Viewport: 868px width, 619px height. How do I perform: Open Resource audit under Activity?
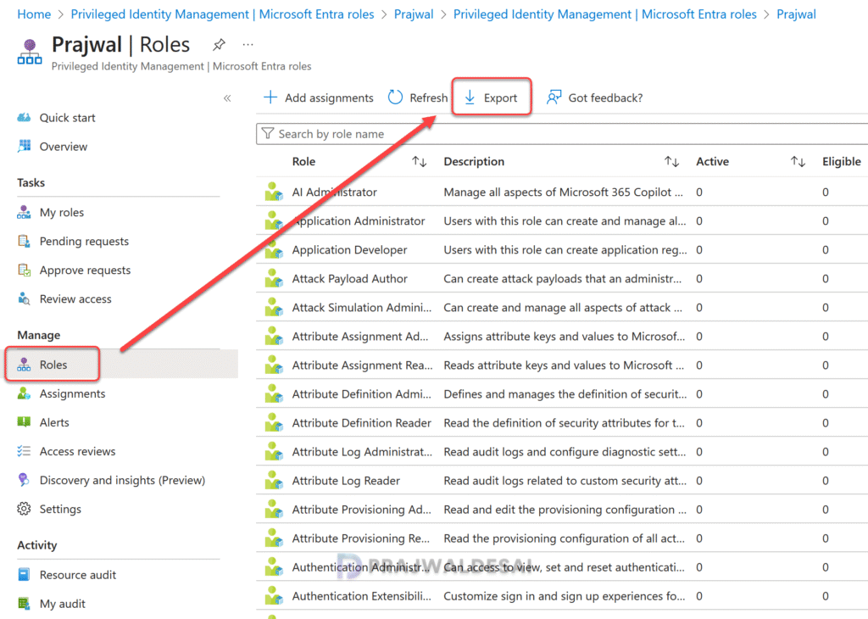[77, 574]
